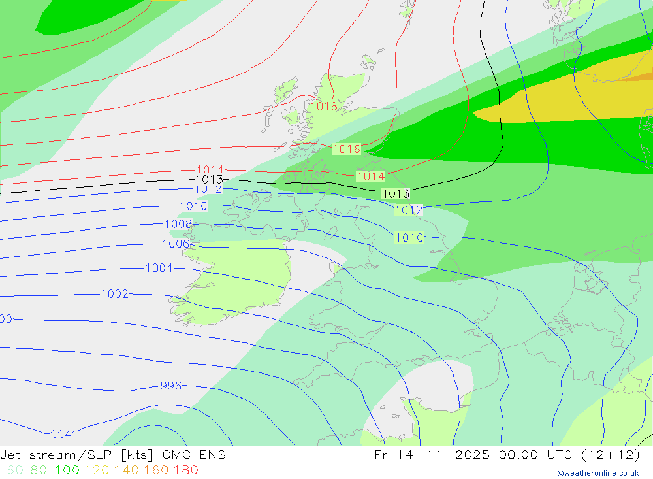Click the forecast date 'Fr 14-11-2025 00:00 UTC (12+12)'
Screen dimensions: 653x479
click(x=507, y=454)
